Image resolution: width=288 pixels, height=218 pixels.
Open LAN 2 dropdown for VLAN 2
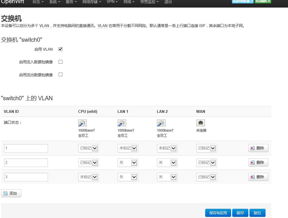click(x=167, y=163)
